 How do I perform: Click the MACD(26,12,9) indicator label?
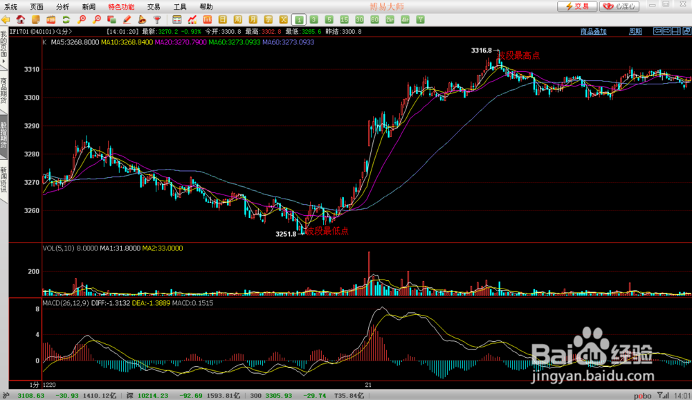[x=66, y=303]
